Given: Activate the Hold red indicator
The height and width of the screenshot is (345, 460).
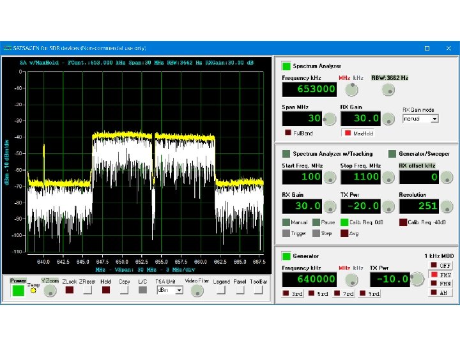Looking at the screenshot, I should (106, 290).
